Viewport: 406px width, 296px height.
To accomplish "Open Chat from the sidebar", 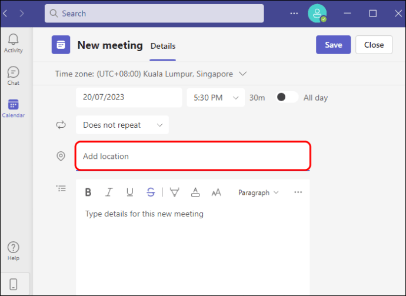I will (x=13, y=76).
